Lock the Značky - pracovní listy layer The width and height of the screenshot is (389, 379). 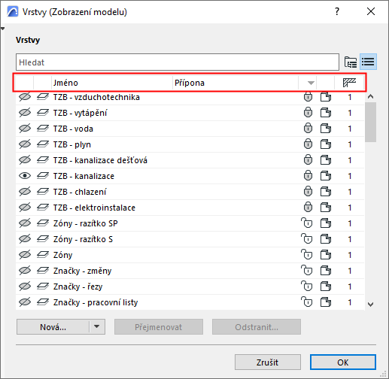306,302
